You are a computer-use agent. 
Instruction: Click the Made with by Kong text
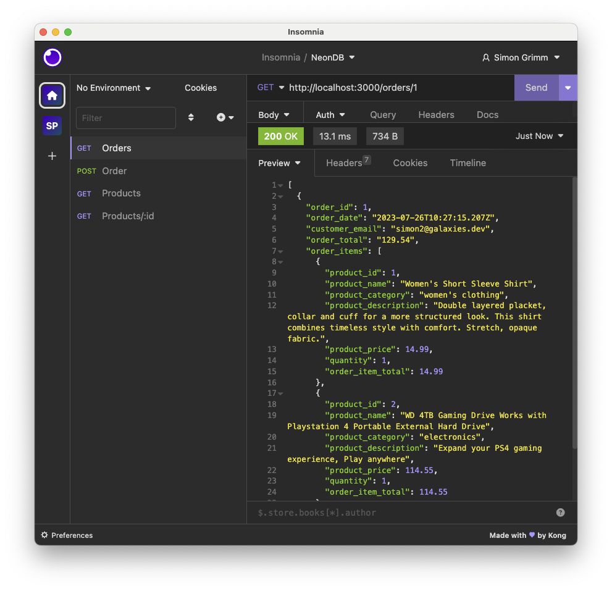coord(527,535)
